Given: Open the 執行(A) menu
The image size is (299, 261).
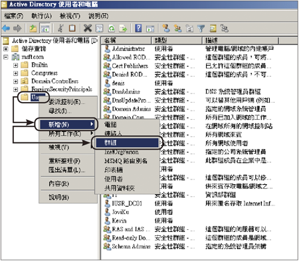Looking at the screenshot, I should tap(41, 16).
